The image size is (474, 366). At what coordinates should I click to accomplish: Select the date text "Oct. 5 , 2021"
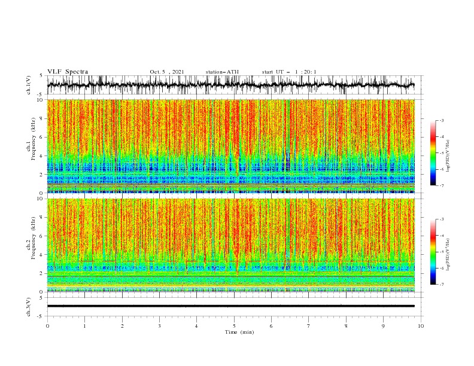coord(166,72)
